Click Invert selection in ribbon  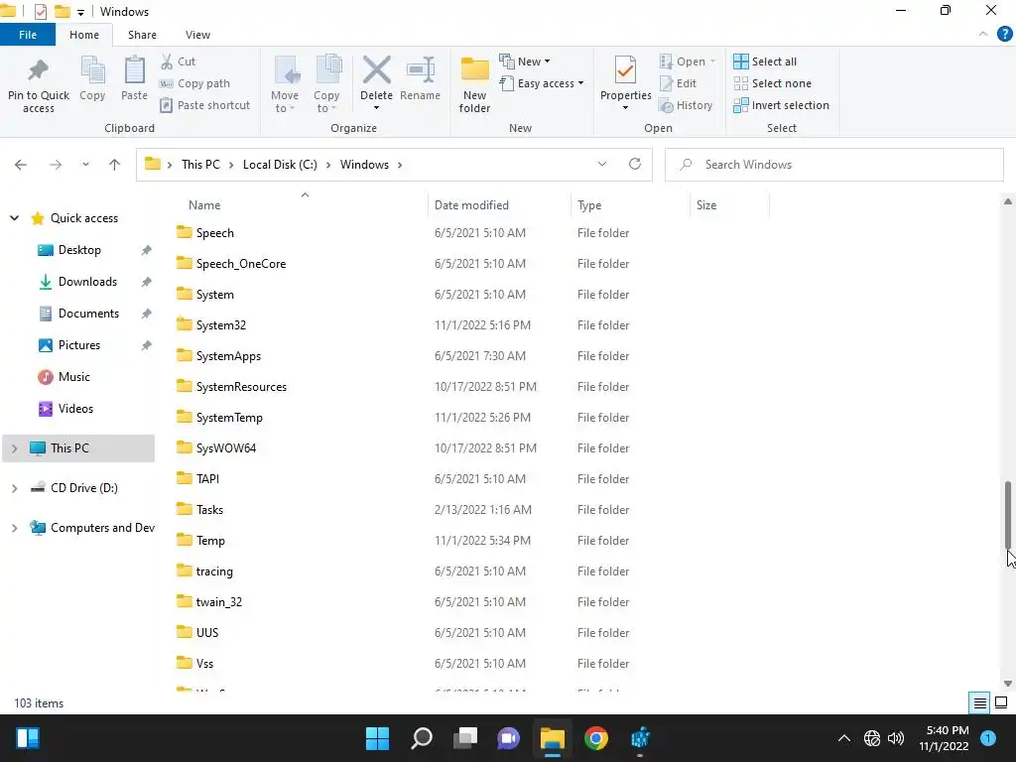click(781, 105)
